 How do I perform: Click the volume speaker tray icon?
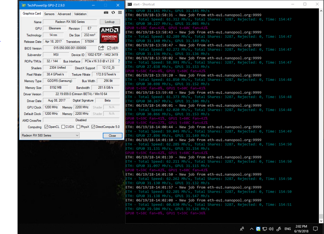pos(271,229)
